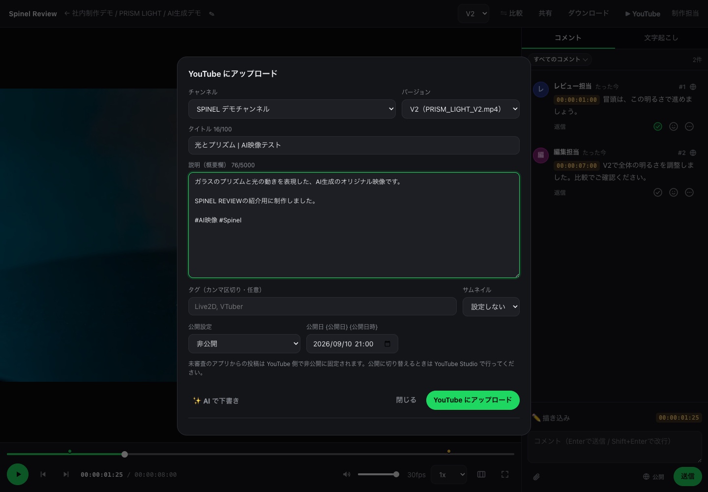Open the サムネイル dropdown
The width and height of the screenshot is (708, 492).
tap(491, 307)
